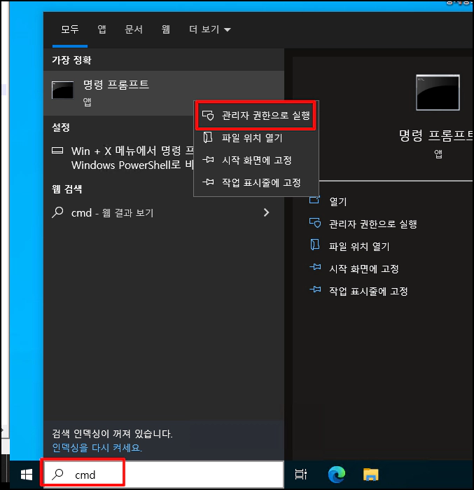Image resolution: width=474 pixels, height=490 pixels.
Task: Click 파일 위치 열기 in right pane
Action: (359, 247)
